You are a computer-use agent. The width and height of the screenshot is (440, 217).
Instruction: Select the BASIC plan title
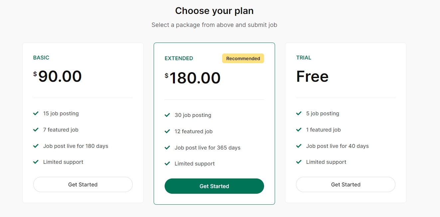point(41,57)
